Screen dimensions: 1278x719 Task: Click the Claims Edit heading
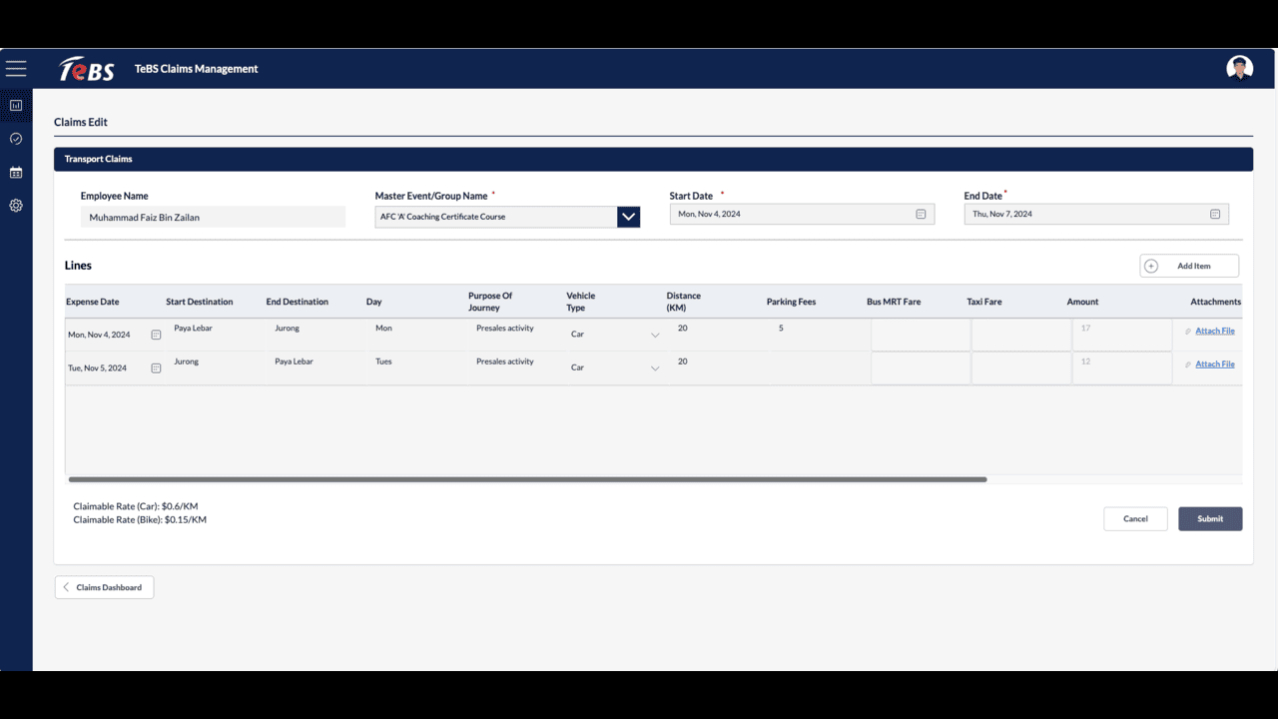(81, 122)
